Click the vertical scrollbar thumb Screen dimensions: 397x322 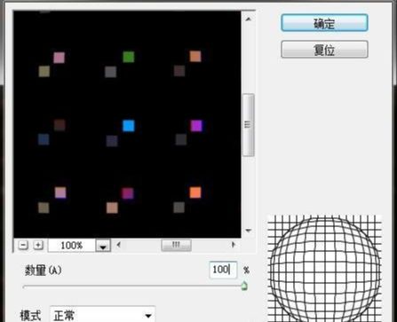(x=248, y=125)
